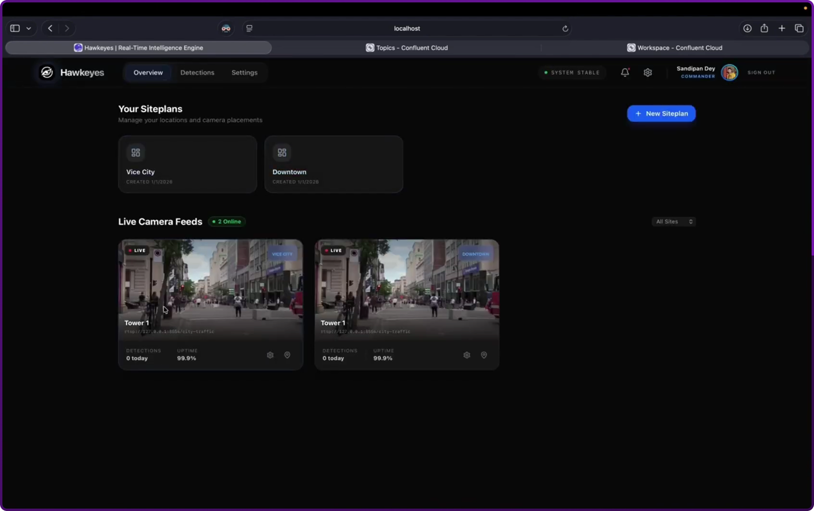Viewport: 814px width, 511px height.
Task: Click 0 today detections on Downtown card
Action: click(333, 358)
